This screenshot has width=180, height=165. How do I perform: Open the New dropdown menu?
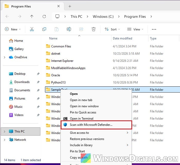[13, 29]
